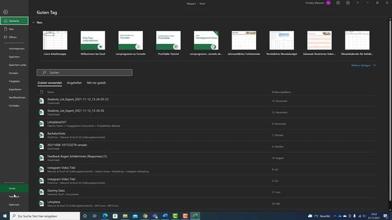Click into the Suchen search field
392x220 pixels.
click(x=85, y=73)
